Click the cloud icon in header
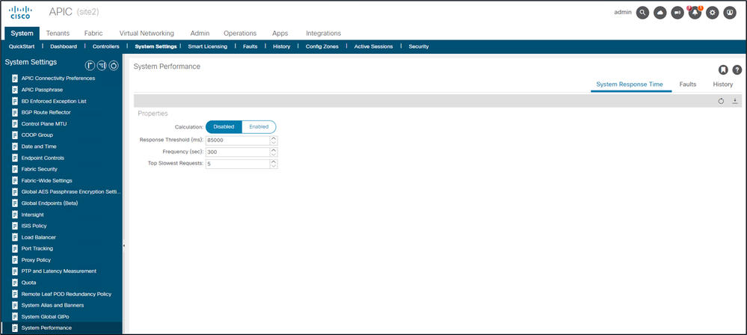 [x=660, y=13]
